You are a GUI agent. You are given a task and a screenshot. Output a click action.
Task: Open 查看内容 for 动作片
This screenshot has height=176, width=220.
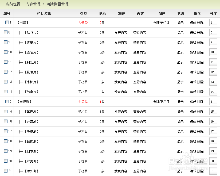coord(140,33)
